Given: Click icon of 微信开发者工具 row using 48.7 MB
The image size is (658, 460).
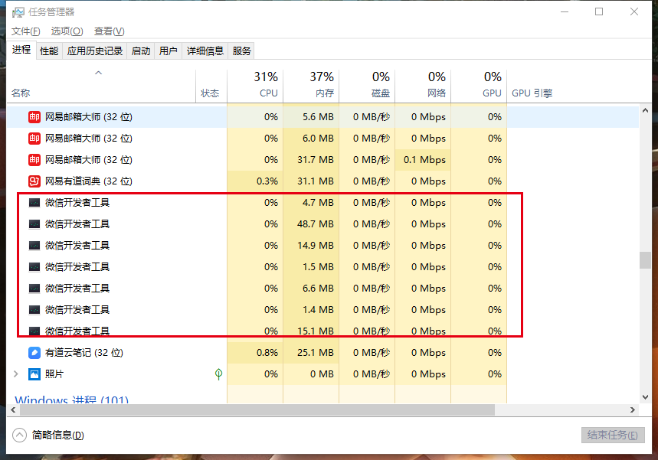Looking at the screenshot, I should (x=34, y=224).
